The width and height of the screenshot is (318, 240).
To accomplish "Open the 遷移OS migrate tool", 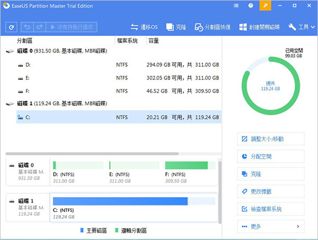I will [144, 27].
